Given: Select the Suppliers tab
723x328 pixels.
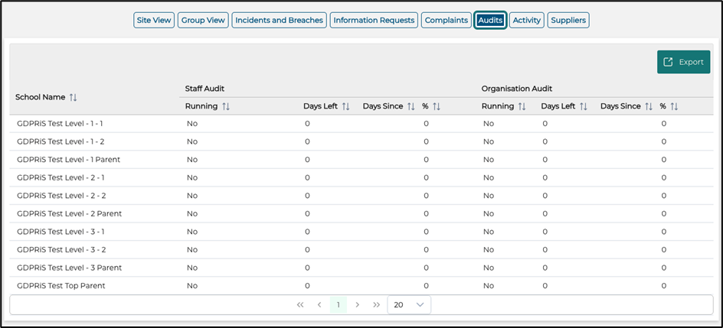Looking at the screenshot, I should [568, 20].
